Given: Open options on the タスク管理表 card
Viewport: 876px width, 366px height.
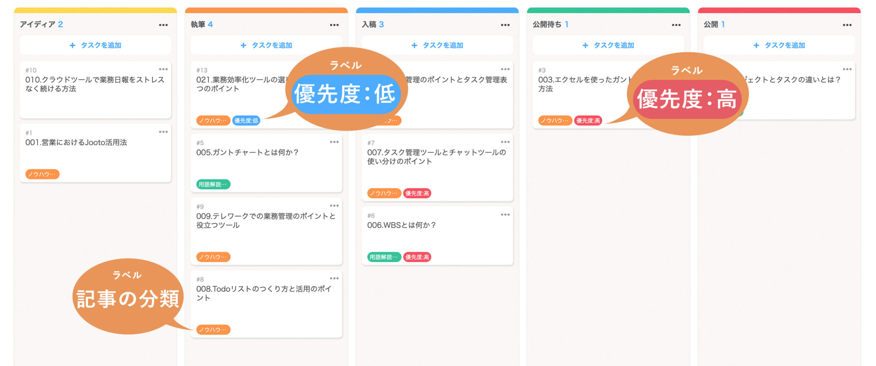Looking at the screenshot, I should (x=505, y=69).
